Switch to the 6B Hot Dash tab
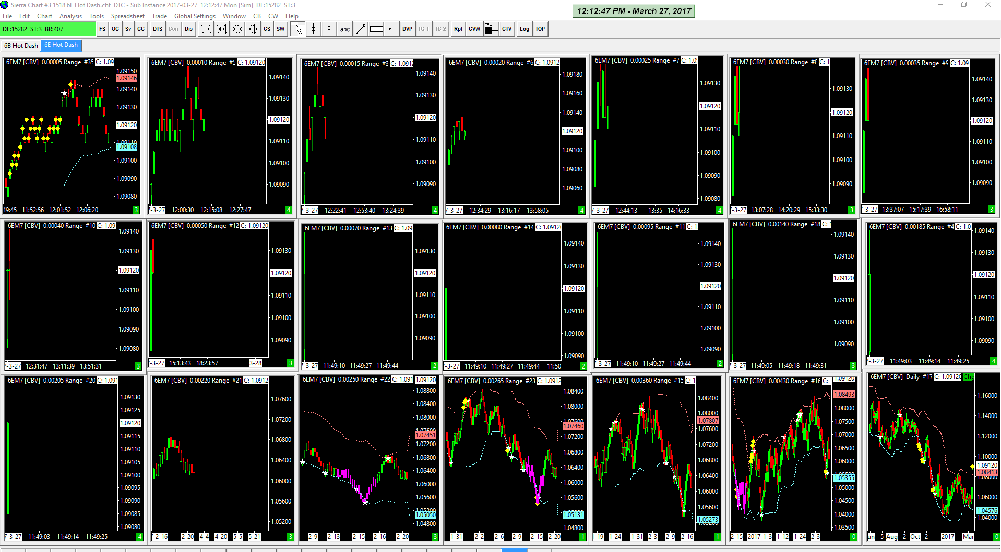Screen dimensions: 1001x552 [21, 46]
